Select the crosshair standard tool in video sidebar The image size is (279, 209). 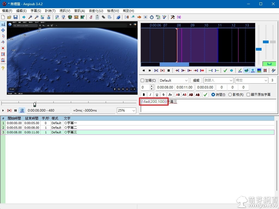pos(3,24)
